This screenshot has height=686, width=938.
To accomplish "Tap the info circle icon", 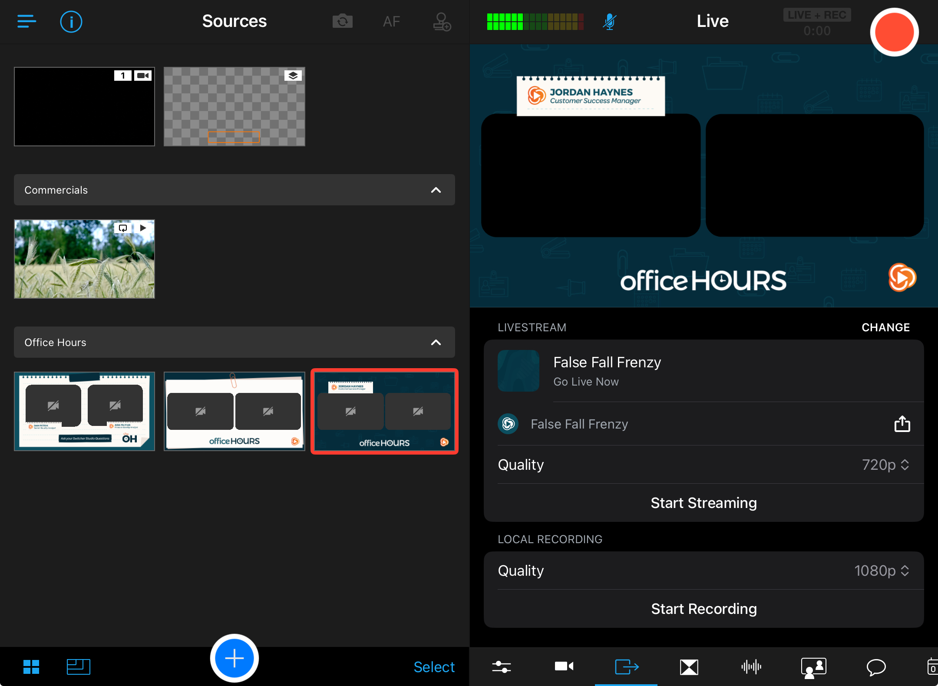I will pyautogui.click(x=71, y=21).
